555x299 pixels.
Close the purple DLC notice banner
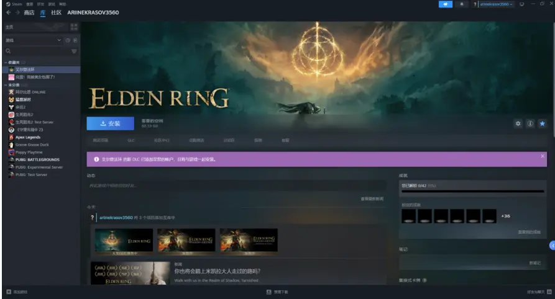[x=543, y=156]
